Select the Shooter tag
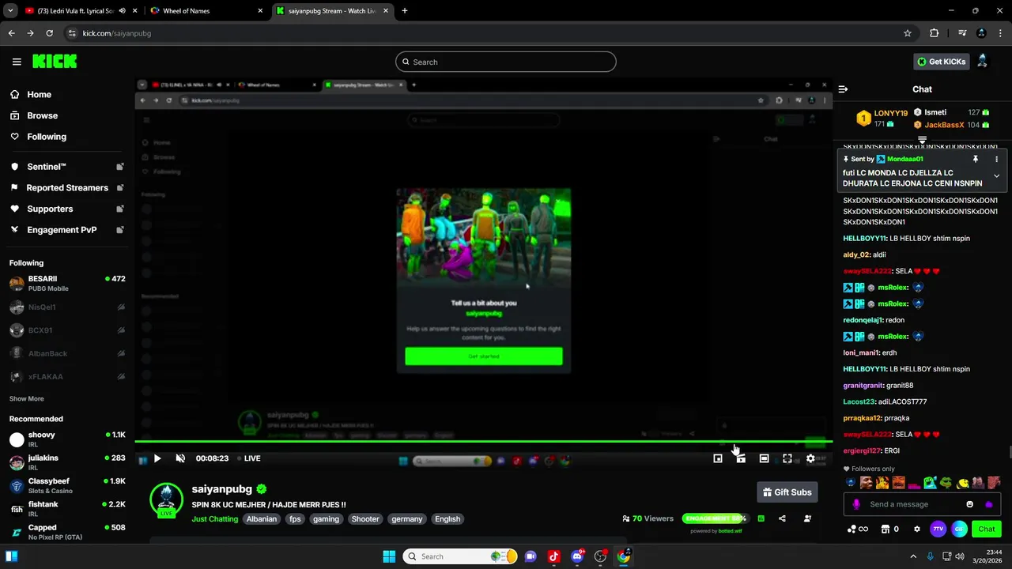The image size is (1012, 569). [365, 519]
